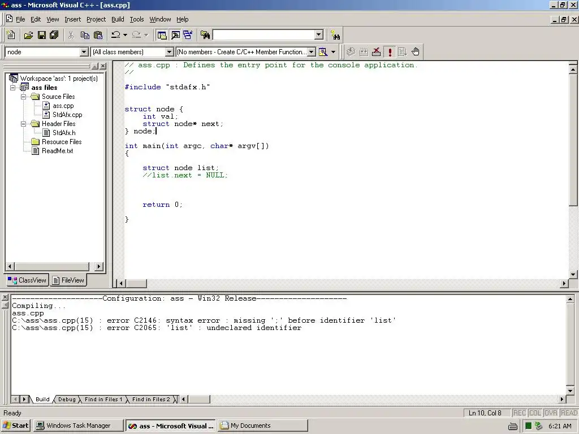The width and height of the screenshot is (579, 434).
Task: Click the Resource Files folder icon
Action: pos(36,142)
